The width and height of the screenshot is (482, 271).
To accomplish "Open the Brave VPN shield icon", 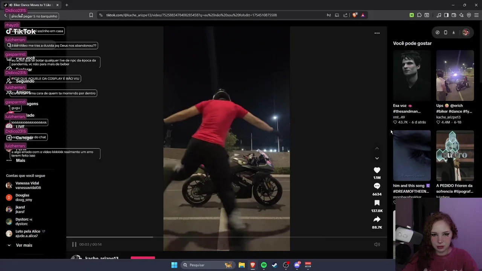I will pyautogui.click(x=469, y=15).
